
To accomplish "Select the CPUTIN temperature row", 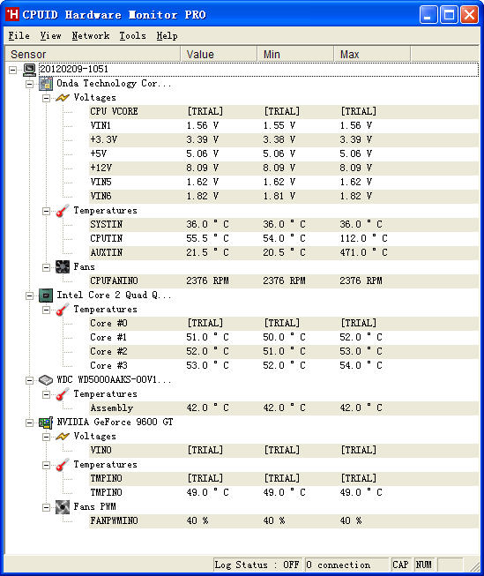I will point(284,239).
